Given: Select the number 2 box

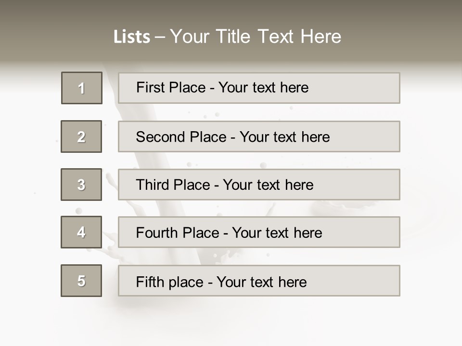Looking at the screenshot, I should 81,136.
